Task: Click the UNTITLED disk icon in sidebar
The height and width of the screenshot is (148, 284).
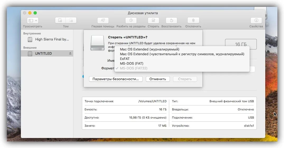Action: coord(30,54)
